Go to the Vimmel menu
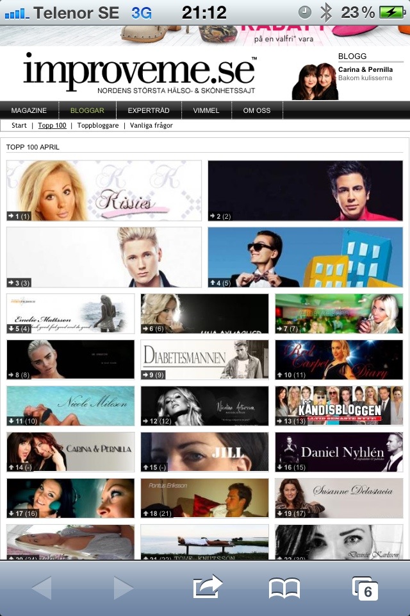Image resolution: width=410 pixels, height=616 pixels. pos(206,110)
